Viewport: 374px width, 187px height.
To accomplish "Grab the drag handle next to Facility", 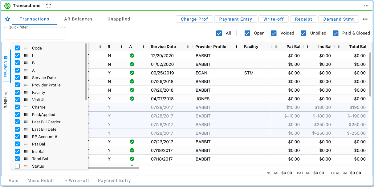I will pos(26,92).
